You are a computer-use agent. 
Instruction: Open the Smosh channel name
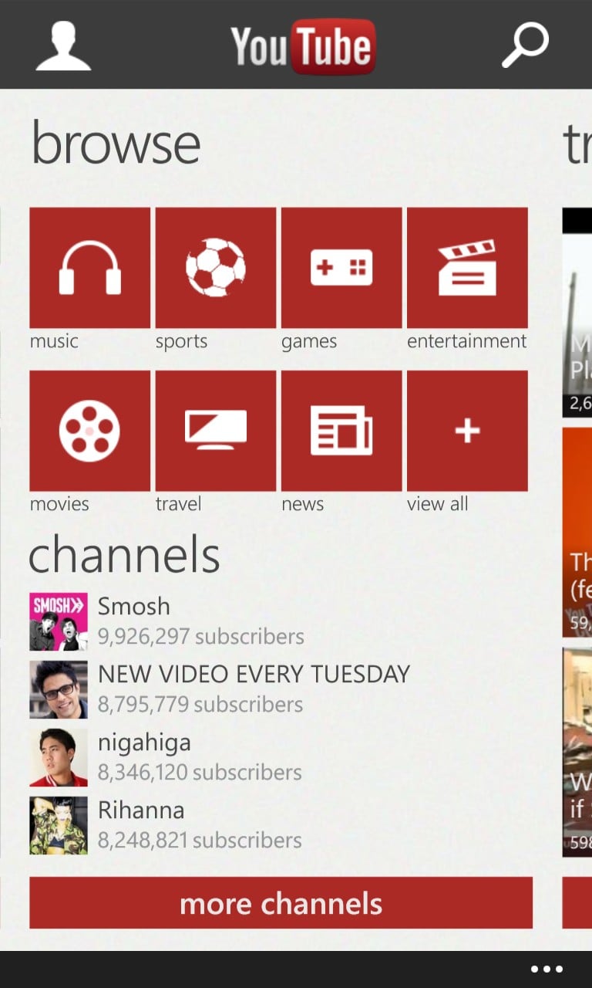(x=134, y=607)
